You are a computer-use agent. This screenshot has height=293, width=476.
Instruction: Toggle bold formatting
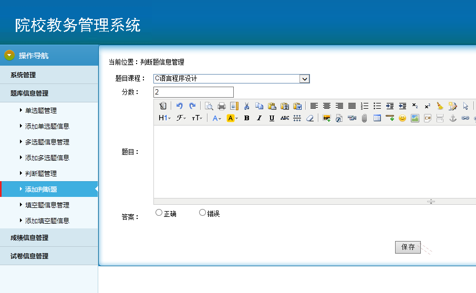coord(247,118)
